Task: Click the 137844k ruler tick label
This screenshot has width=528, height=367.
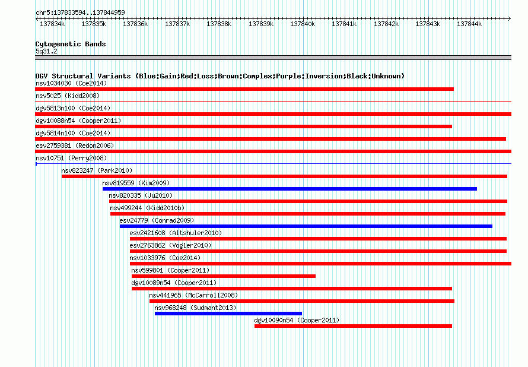Action: [x=469, y=24]
